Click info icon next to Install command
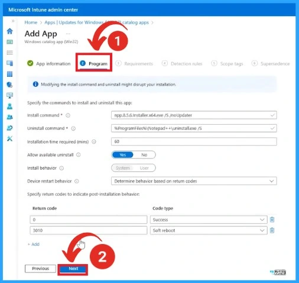Image resolution: width=299 pixels, height=283 pixels. (x=68, y=115)
